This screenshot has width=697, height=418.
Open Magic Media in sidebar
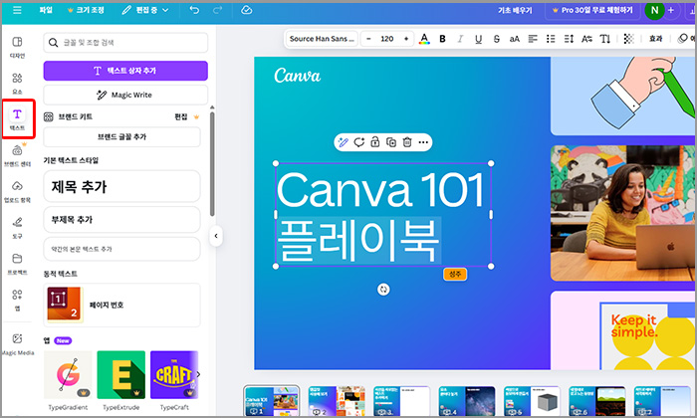click(x=17, y=344)
